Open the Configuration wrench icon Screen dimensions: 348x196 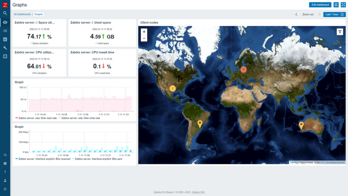point(5,48)
